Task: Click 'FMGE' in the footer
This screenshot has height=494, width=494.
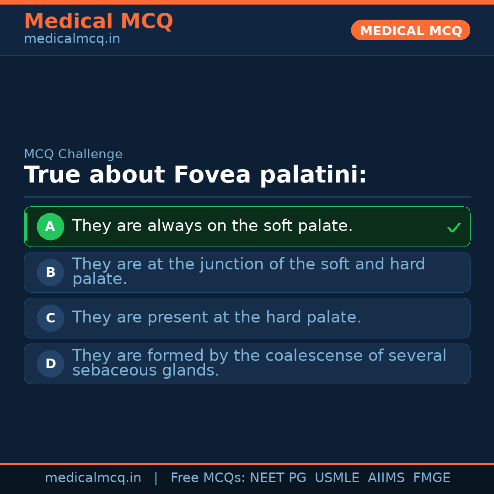Action: coord(431,478)
